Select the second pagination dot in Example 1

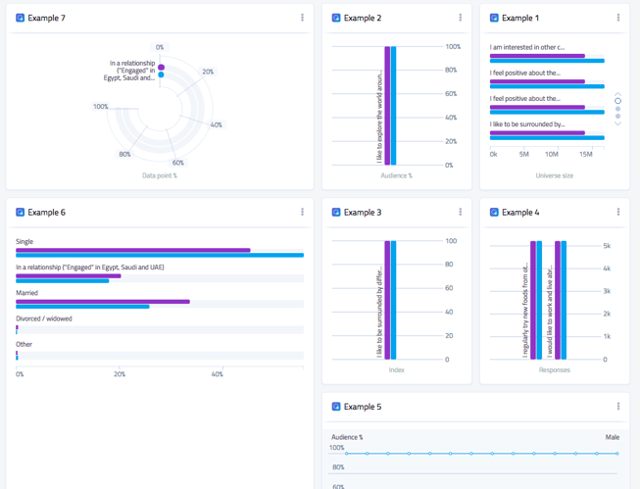pos(617,109)
